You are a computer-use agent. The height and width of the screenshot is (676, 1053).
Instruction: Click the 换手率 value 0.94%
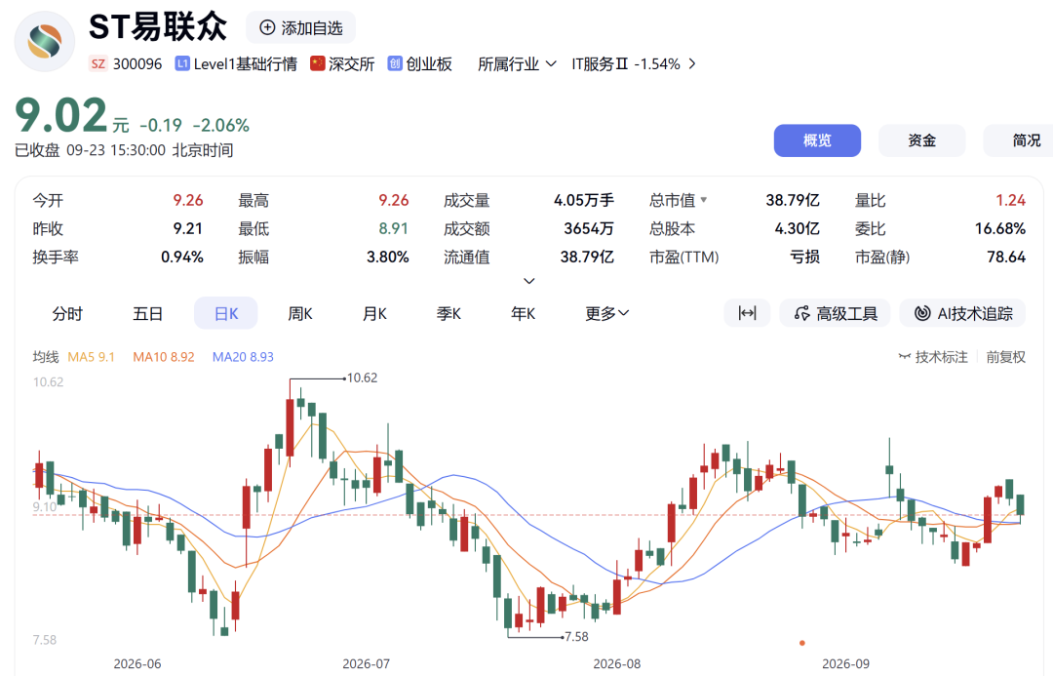[x=182, y=257]
